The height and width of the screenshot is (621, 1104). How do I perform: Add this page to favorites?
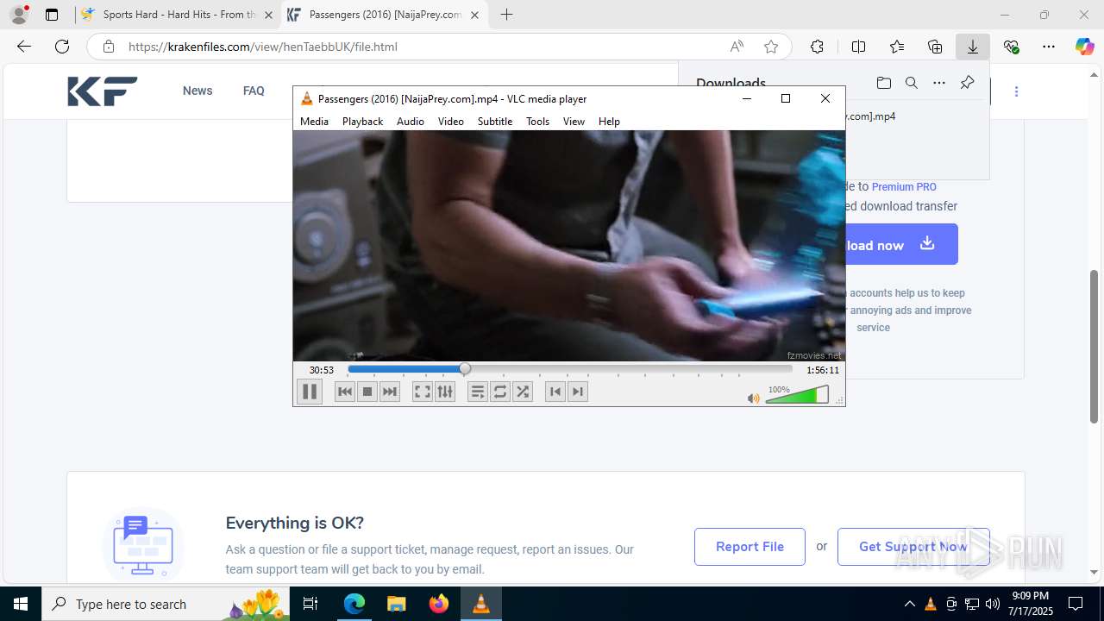[771, 47]
